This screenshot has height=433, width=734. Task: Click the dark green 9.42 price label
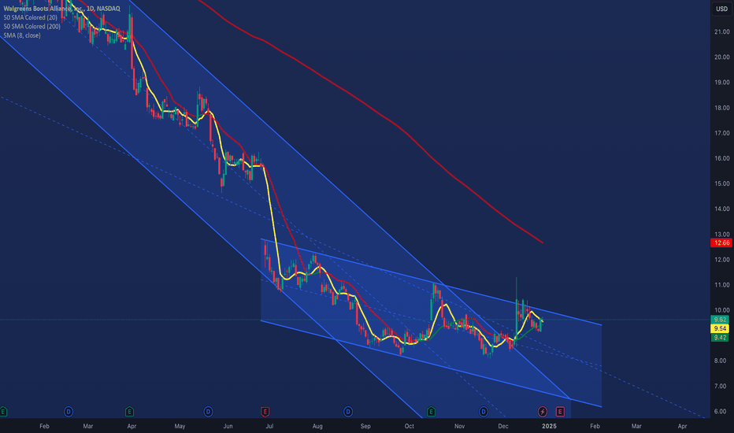click(720, 338)
